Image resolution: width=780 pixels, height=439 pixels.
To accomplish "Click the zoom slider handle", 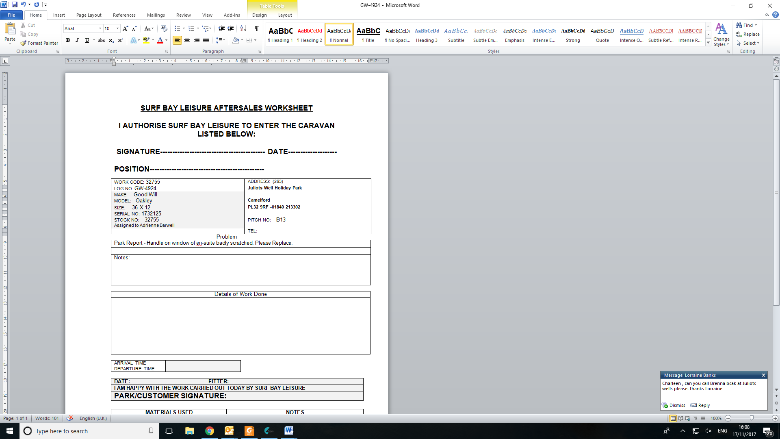I will [752, 418].
